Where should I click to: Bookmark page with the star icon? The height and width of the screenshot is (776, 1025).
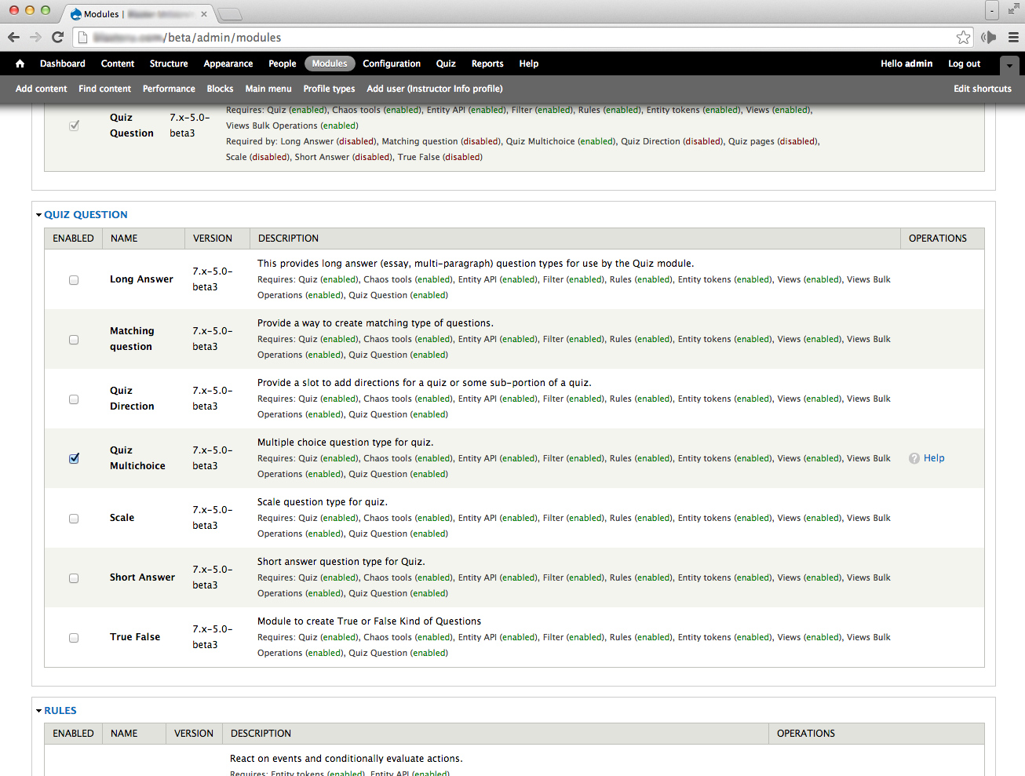[x=963, y=37]
